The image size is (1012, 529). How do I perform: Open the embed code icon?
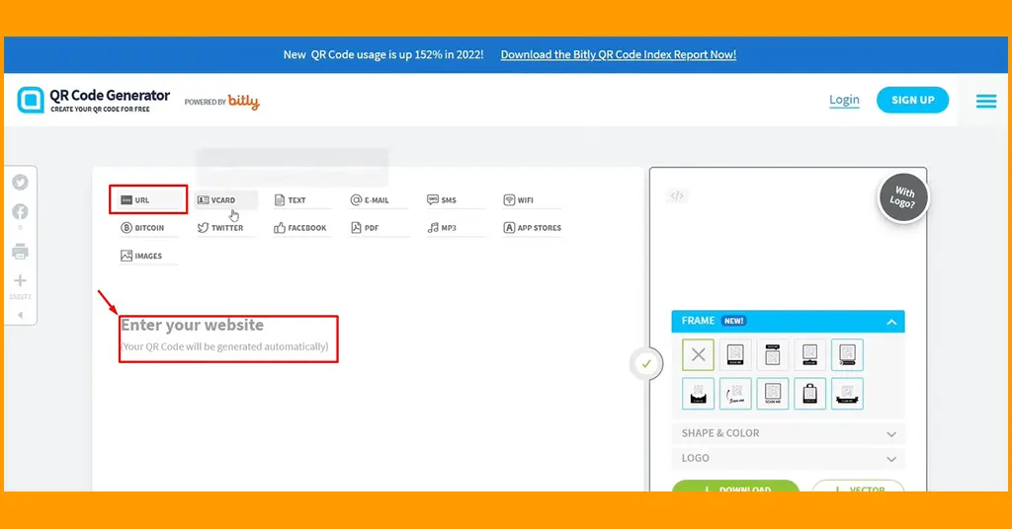point(676,195)
